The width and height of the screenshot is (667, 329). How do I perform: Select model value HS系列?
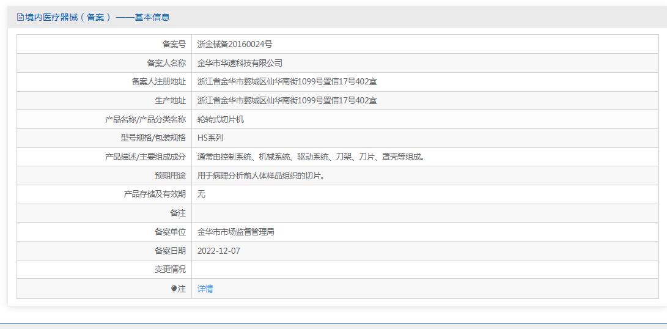tap(210, 138)
